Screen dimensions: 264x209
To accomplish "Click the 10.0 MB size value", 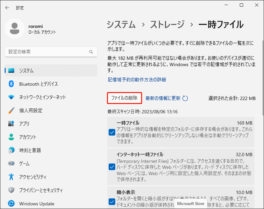I will point(244,192).
